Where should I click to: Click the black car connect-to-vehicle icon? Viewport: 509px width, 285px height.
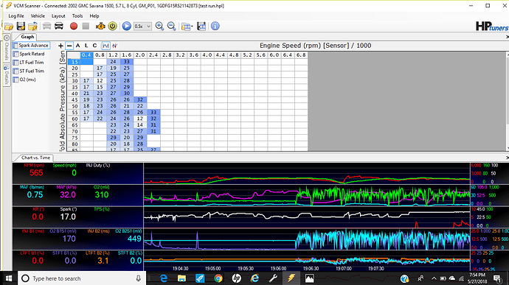pyautogui.click(x=59, y=27)
